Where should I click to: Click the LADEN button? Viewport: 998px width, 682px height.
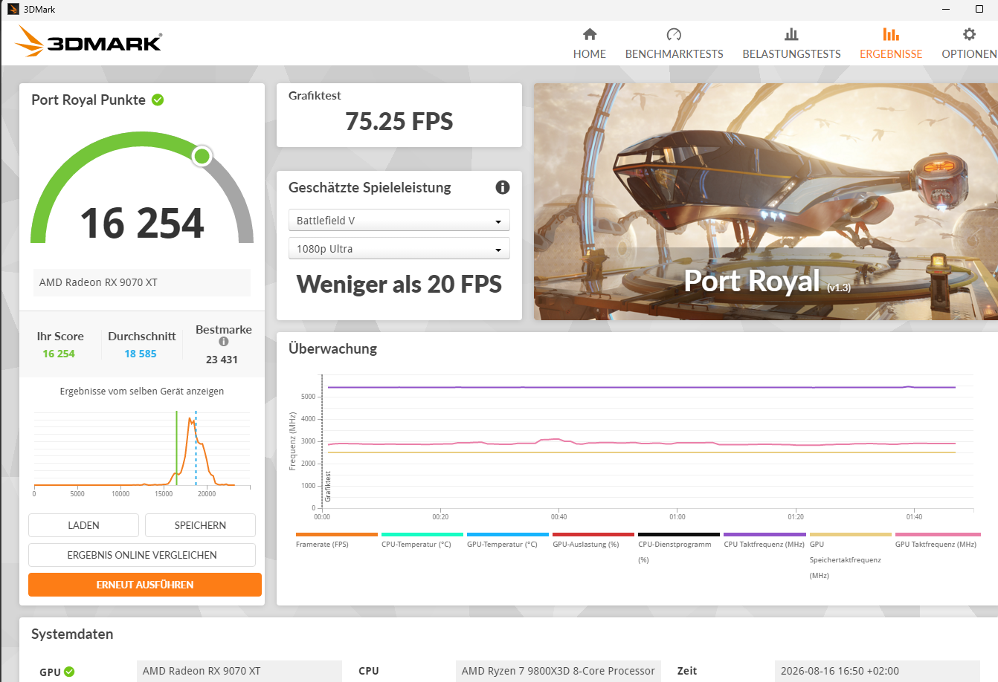(83, 525)
